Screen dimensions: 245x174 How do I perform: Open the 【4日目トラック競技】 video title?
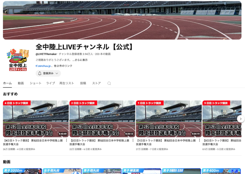coord(33,142)
